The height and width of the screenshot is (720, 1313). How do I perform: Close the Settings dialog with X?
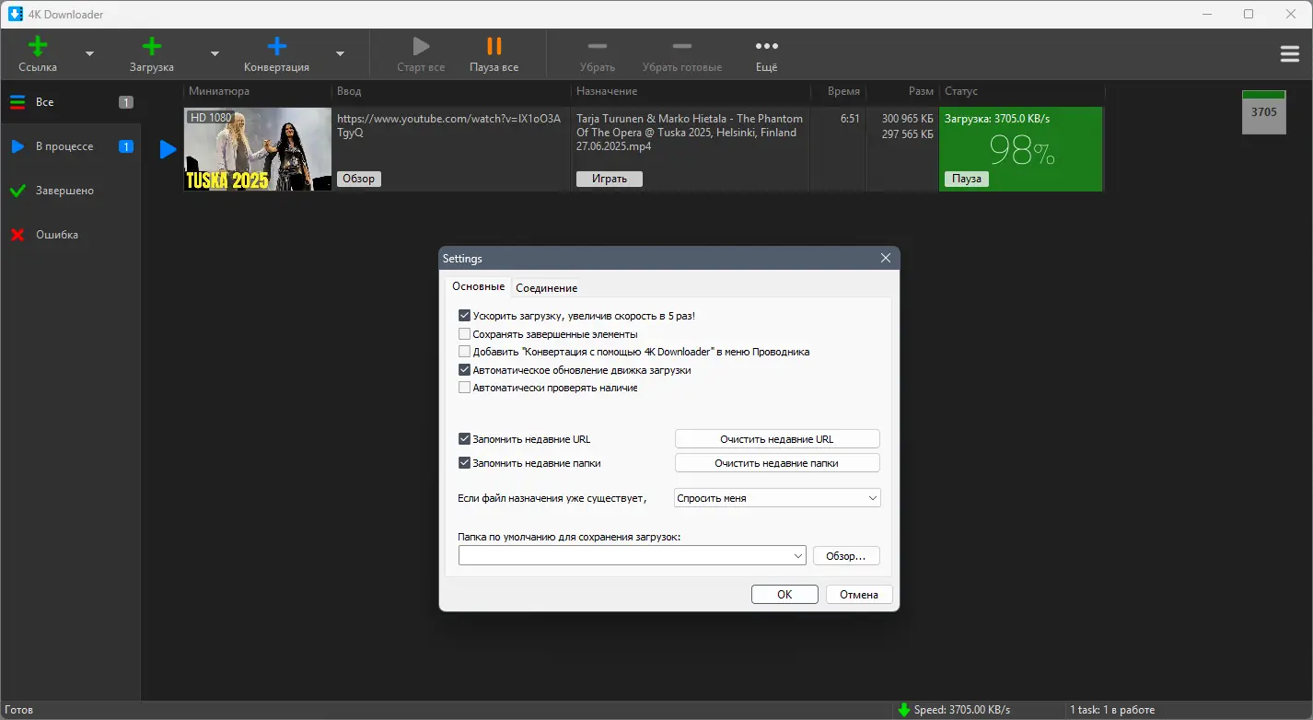(886, 259)
